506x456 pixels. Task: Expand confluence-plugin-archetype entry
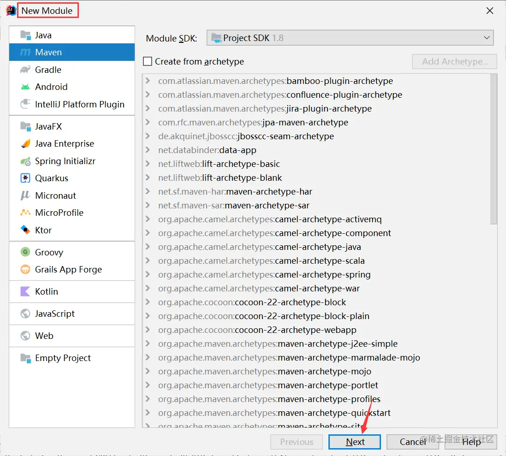(x=148, y=94)
